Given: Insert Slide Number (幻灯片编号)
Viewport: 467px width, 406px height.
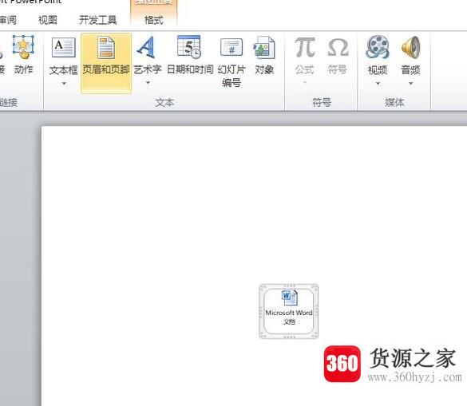Looking at the screenshot, I should click(232, 62).
